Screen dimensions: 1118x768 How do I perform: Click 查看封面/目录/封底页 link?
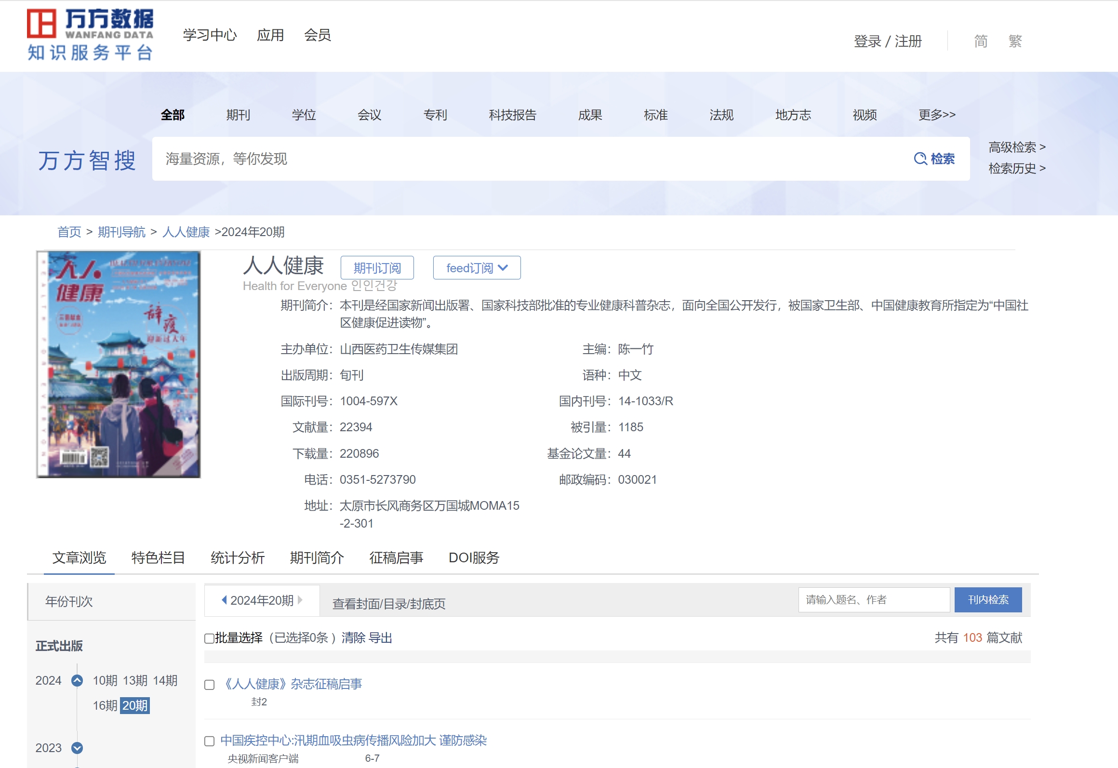[x=389, y=604]
